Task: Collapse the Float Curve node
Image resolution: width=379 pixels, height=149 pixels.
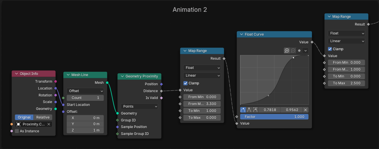Action: pos(241,34)
